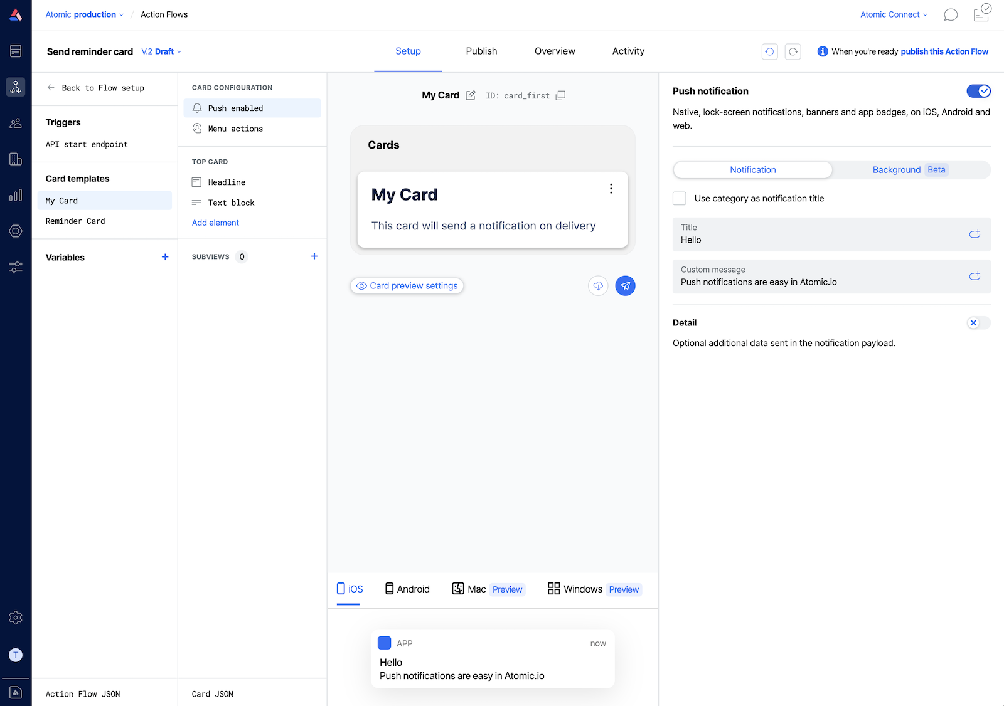The width and height of the screenshot is (1004, 706).
Task: Select Reminder Card template
Action: click(104, 221)
